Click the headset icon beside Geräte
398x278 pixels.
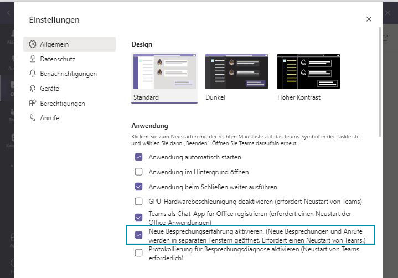[33, 89]
